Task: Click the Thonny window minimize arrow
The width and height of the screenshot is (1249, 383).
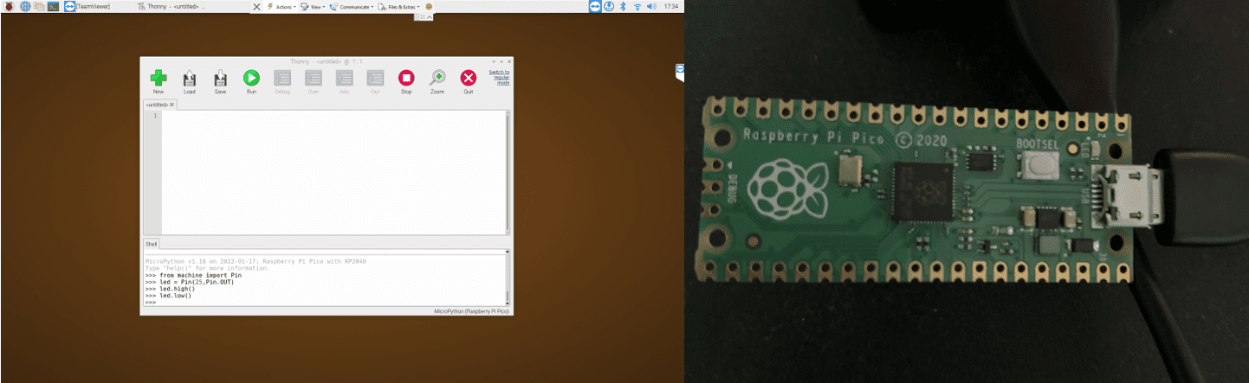Action: (494, 61)
